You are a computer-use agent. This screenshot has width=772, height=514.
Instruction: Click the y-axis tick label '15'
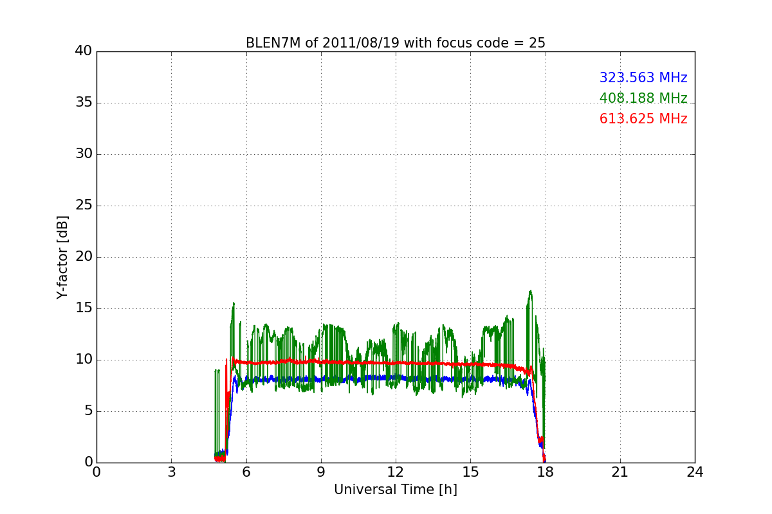(x=83, y=308)
